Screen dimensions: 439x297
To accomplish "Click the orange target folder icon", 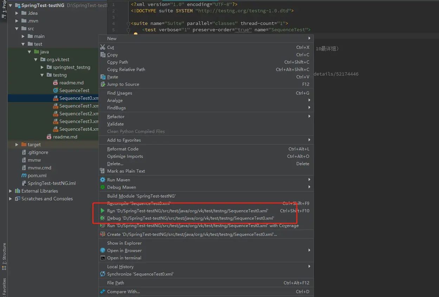I will 24,144.
